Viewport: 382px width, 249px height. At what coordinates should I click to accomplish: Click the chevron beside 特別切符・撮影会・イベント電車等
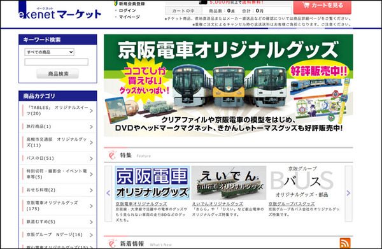pyautogui.click(x=91, y=174)
